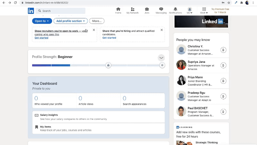Open My items
The width and height of the screenshot is (257, 145).
(99, 128)
